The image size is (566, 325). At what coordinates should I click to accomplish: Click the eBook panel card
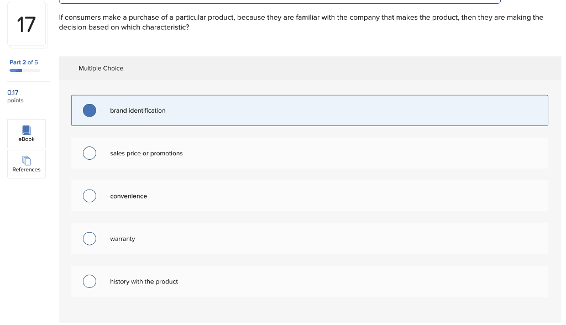pos(26,134)
